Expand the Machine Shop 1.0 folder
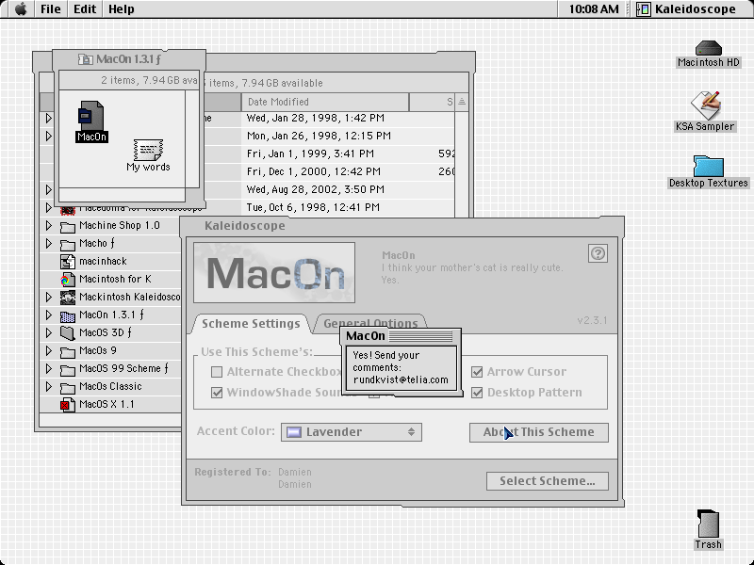This screenshot has height=565, width=754. (x=49, y=225)
